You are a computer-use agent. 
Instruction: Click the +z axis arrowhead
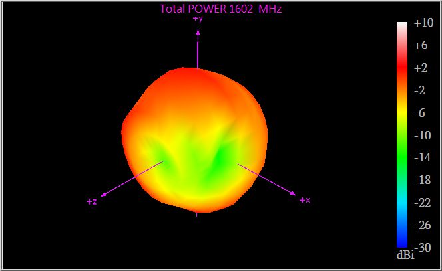[x=103, y=195]
